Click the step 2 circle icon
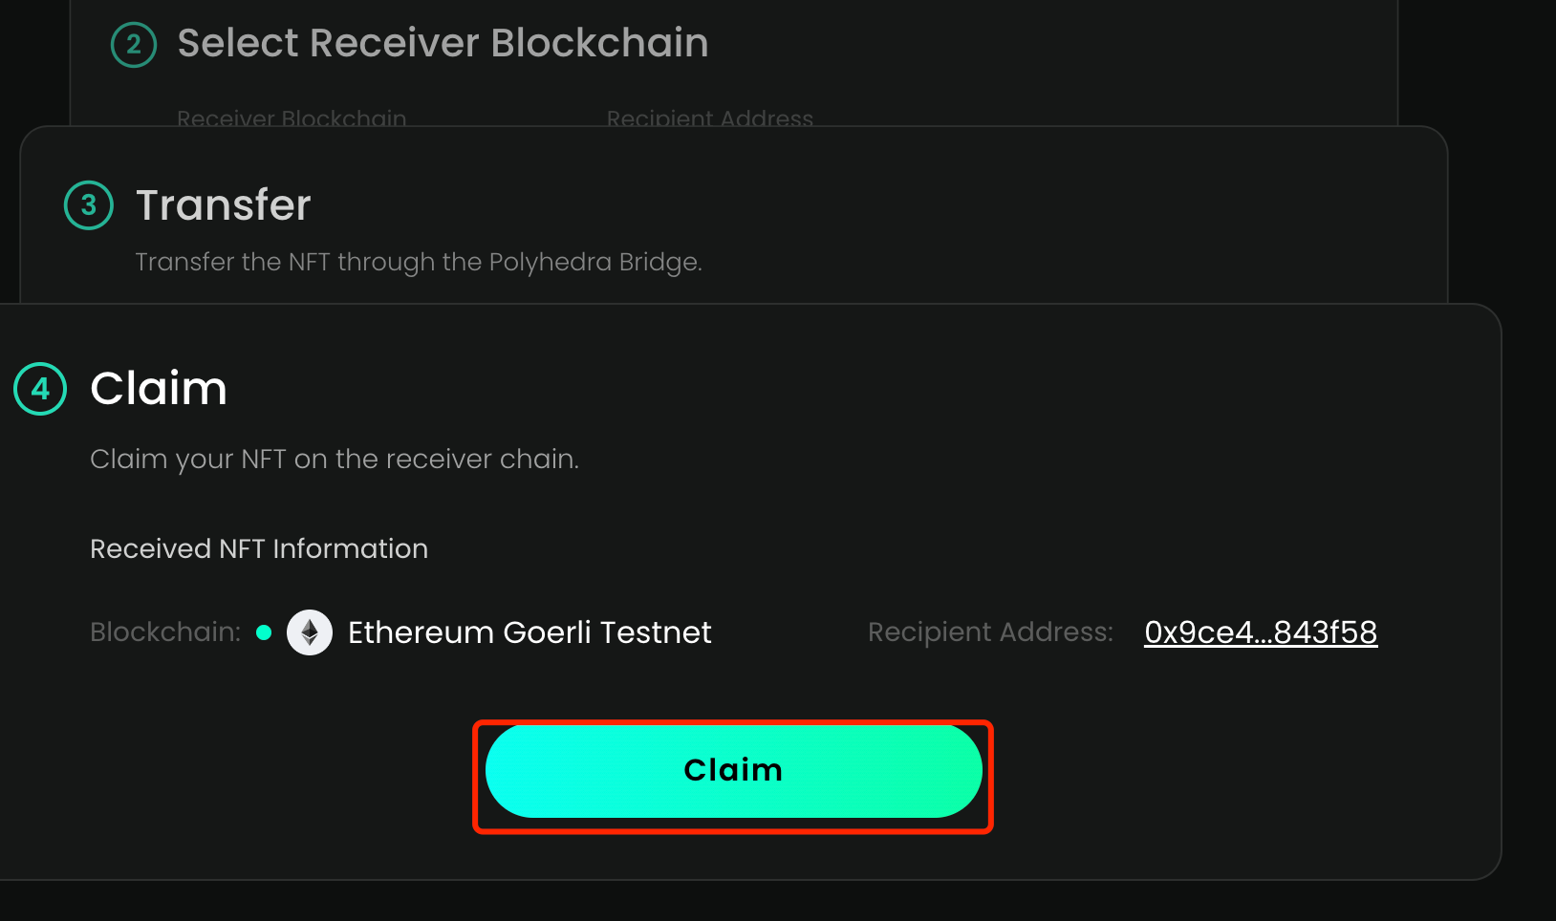The height and width of the screenshot is (921, 1556). click(x=134, y=44)
